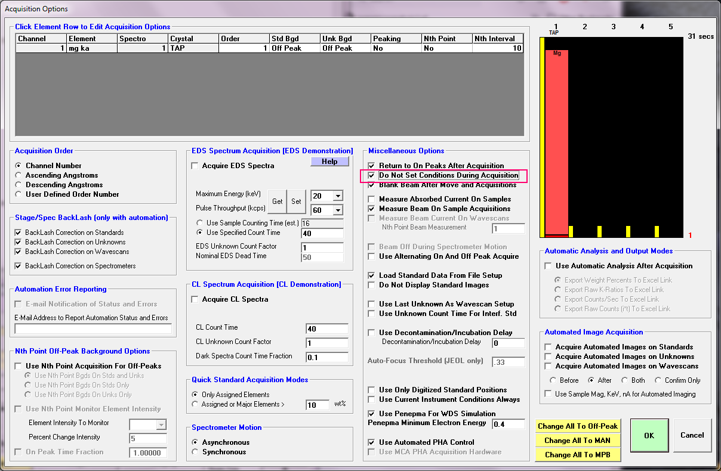Enable Use Nth Point Acquisition For Off-Peaks
The width and height of the screenshot is (721, 471).
(x=18, y=366)
